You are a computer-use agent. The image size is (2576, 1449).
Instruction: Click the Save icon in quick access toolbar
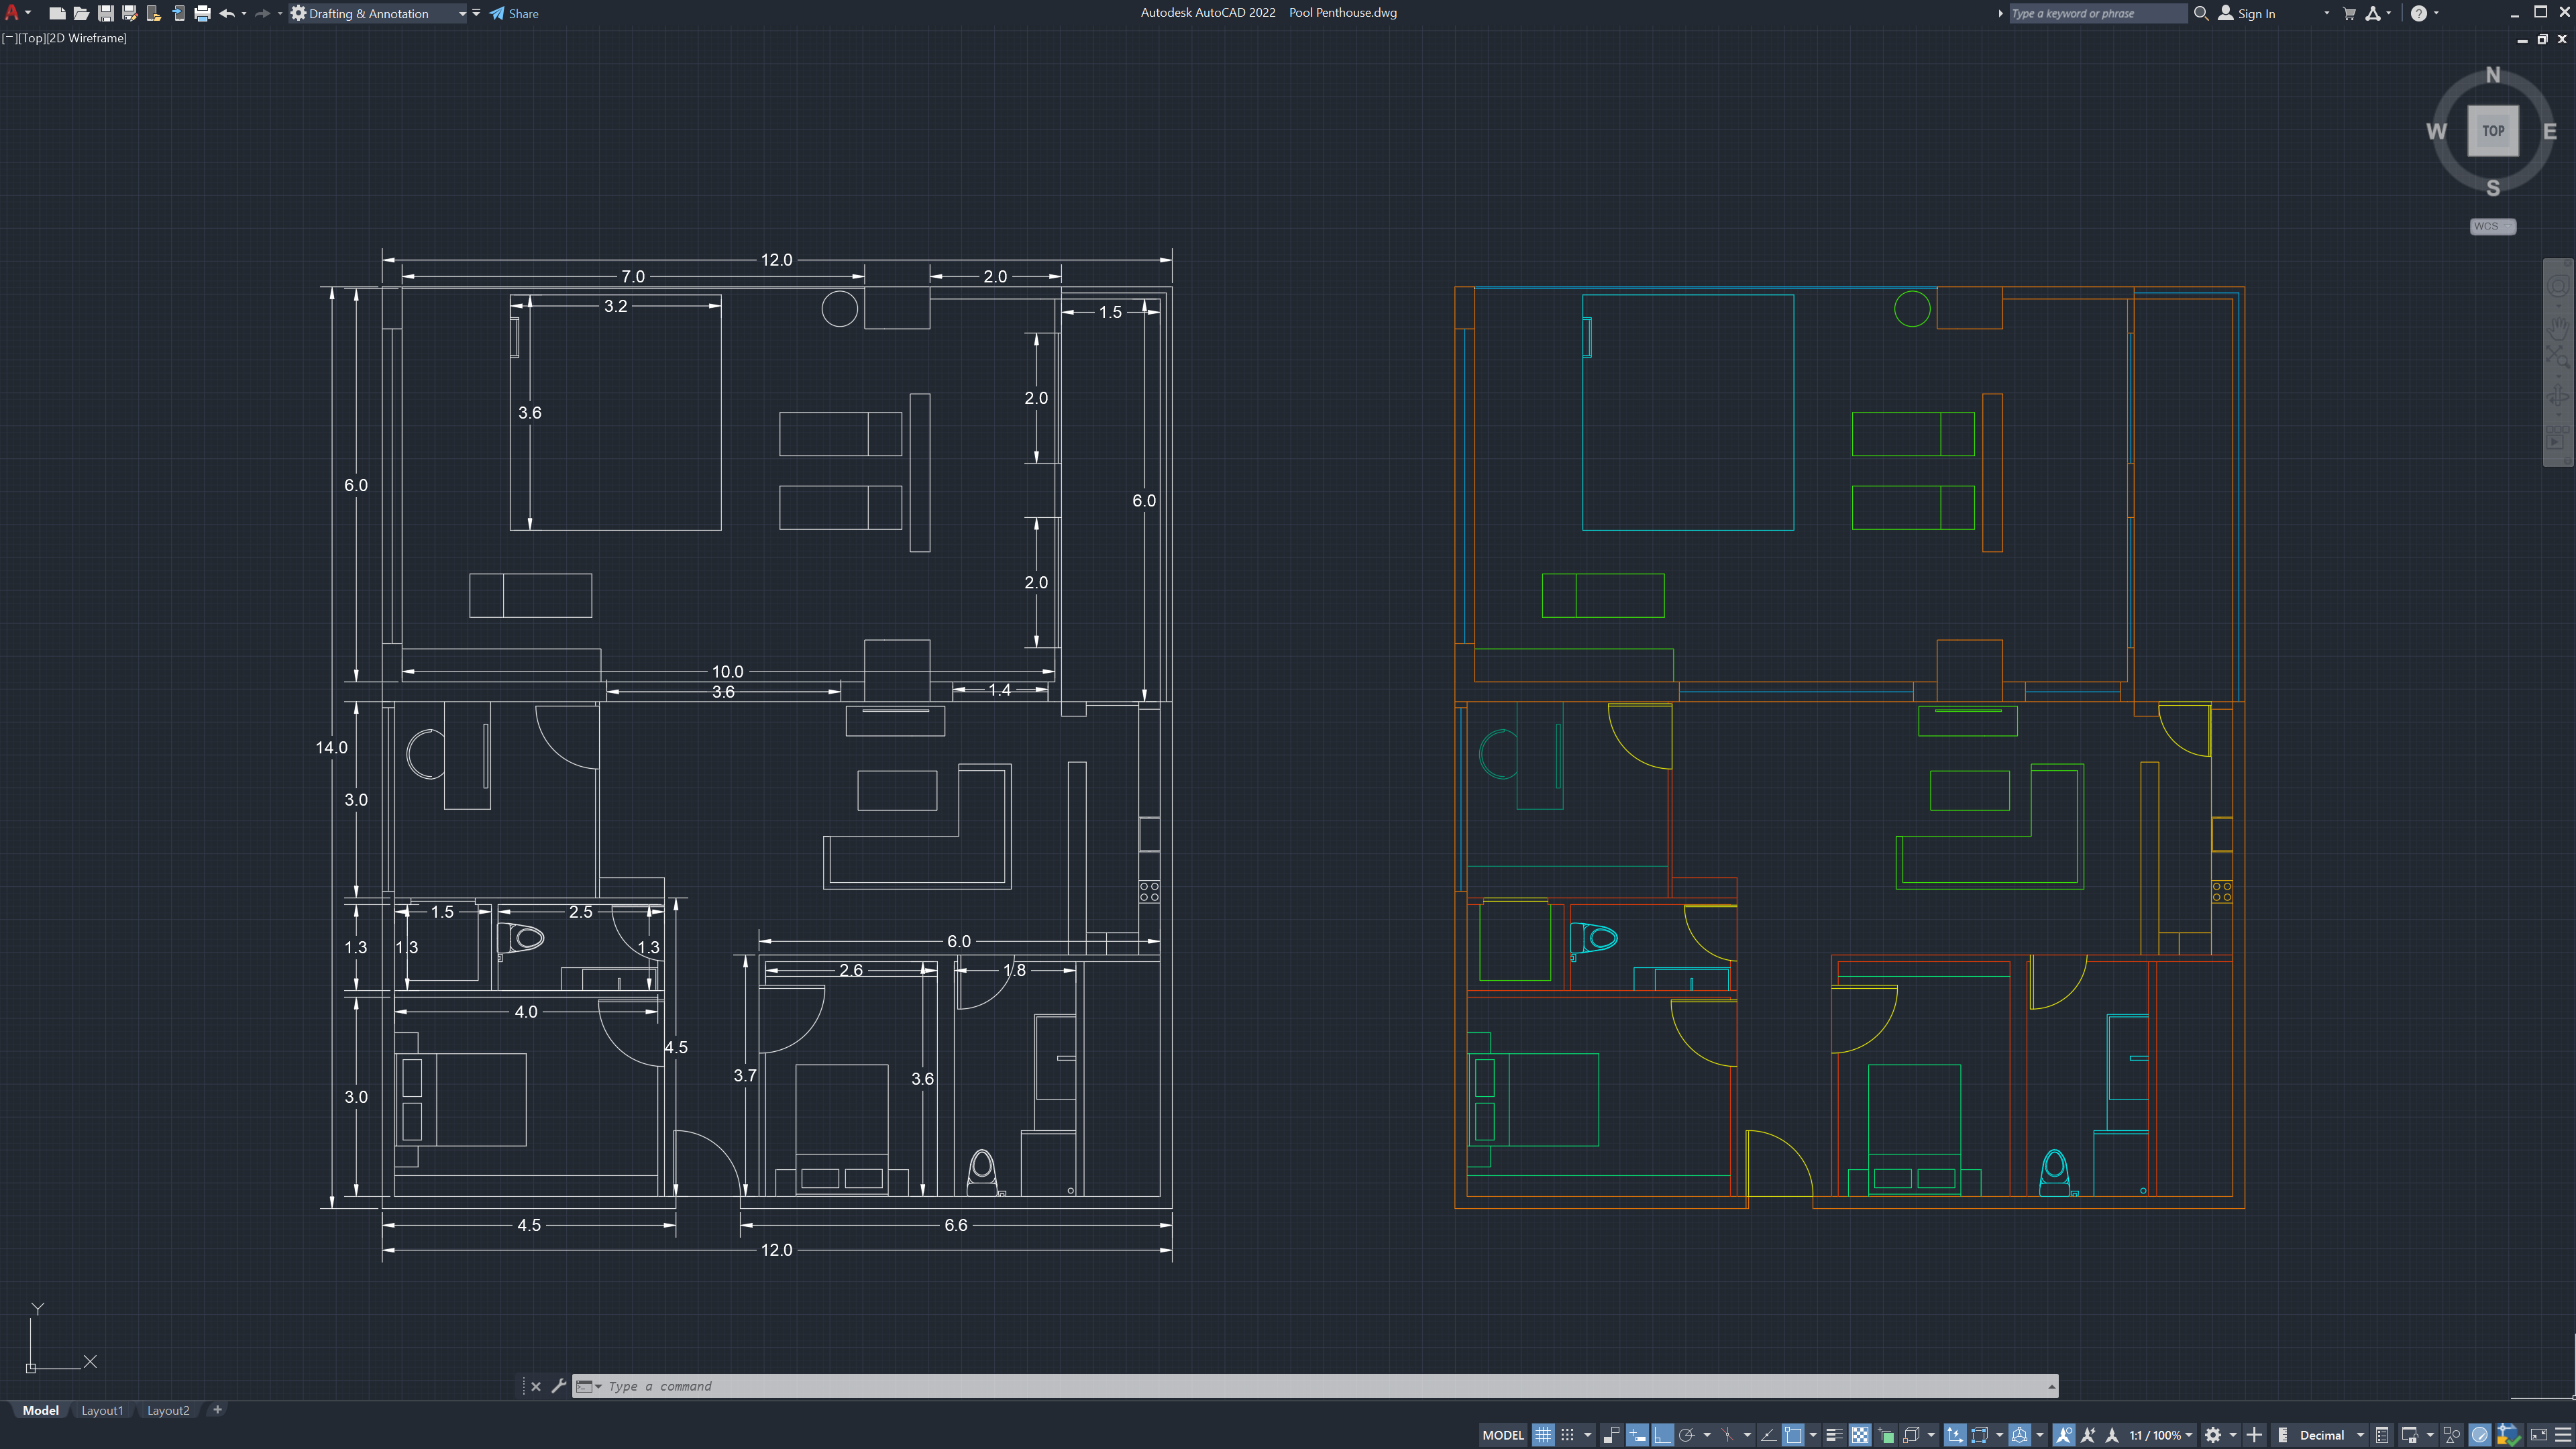[x=105, y=13]
